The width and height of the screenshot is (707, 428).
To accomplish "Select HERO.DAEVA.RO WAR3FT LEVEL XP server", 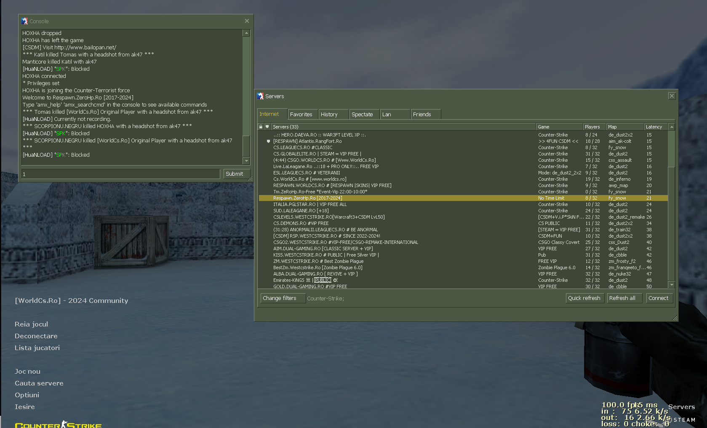I will click(x=463, y=135).
